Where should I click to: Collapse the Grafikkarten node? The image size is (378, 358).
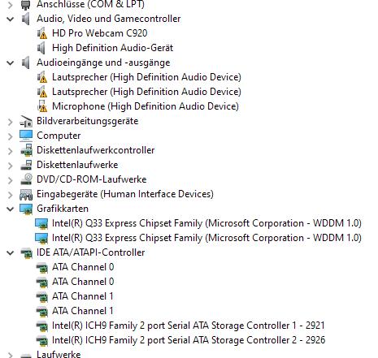[10, 209]
